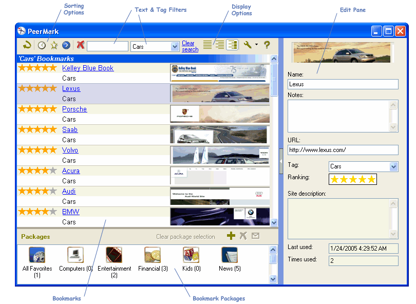Maximize the PeerMark window
The height and width of the screenshot is (304, 416).
[388, 31]
